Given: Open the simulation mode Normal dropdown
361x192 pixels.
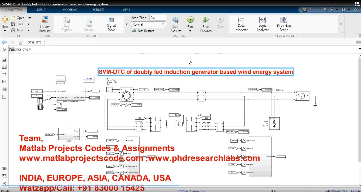Looking at the screenshot, I should pyautogui.click(x=149, y=24).
